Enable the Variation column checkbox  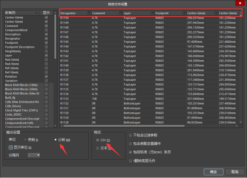click(x=46, y=81)
